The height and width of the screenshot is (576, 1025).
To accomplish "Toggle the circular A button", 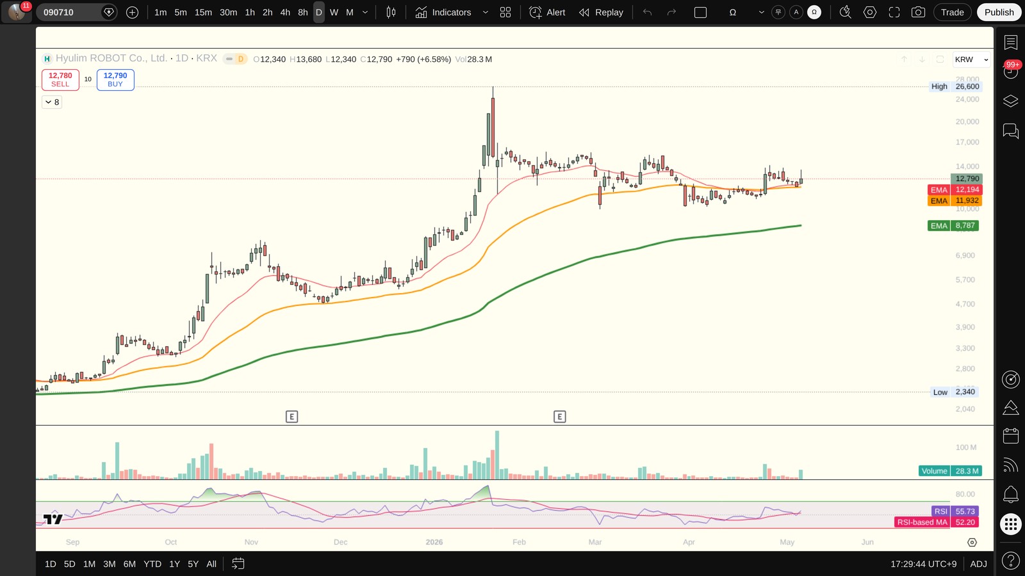I will coord(796,12).
